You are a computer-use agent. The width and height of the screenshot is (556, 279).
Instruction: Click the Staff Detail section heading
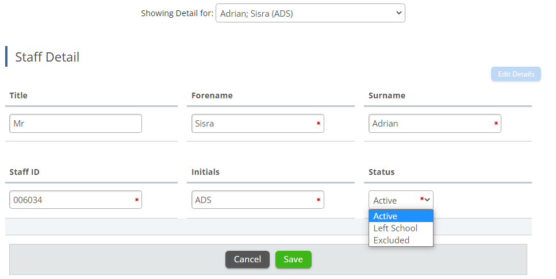(47, 57)
